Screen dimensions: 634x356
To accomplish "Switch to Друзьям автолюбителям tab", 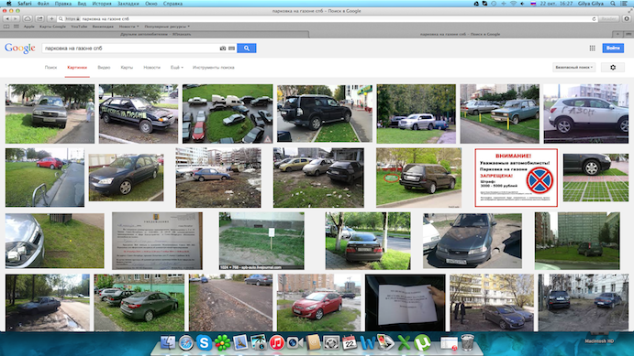I will [x=155, y=34].
